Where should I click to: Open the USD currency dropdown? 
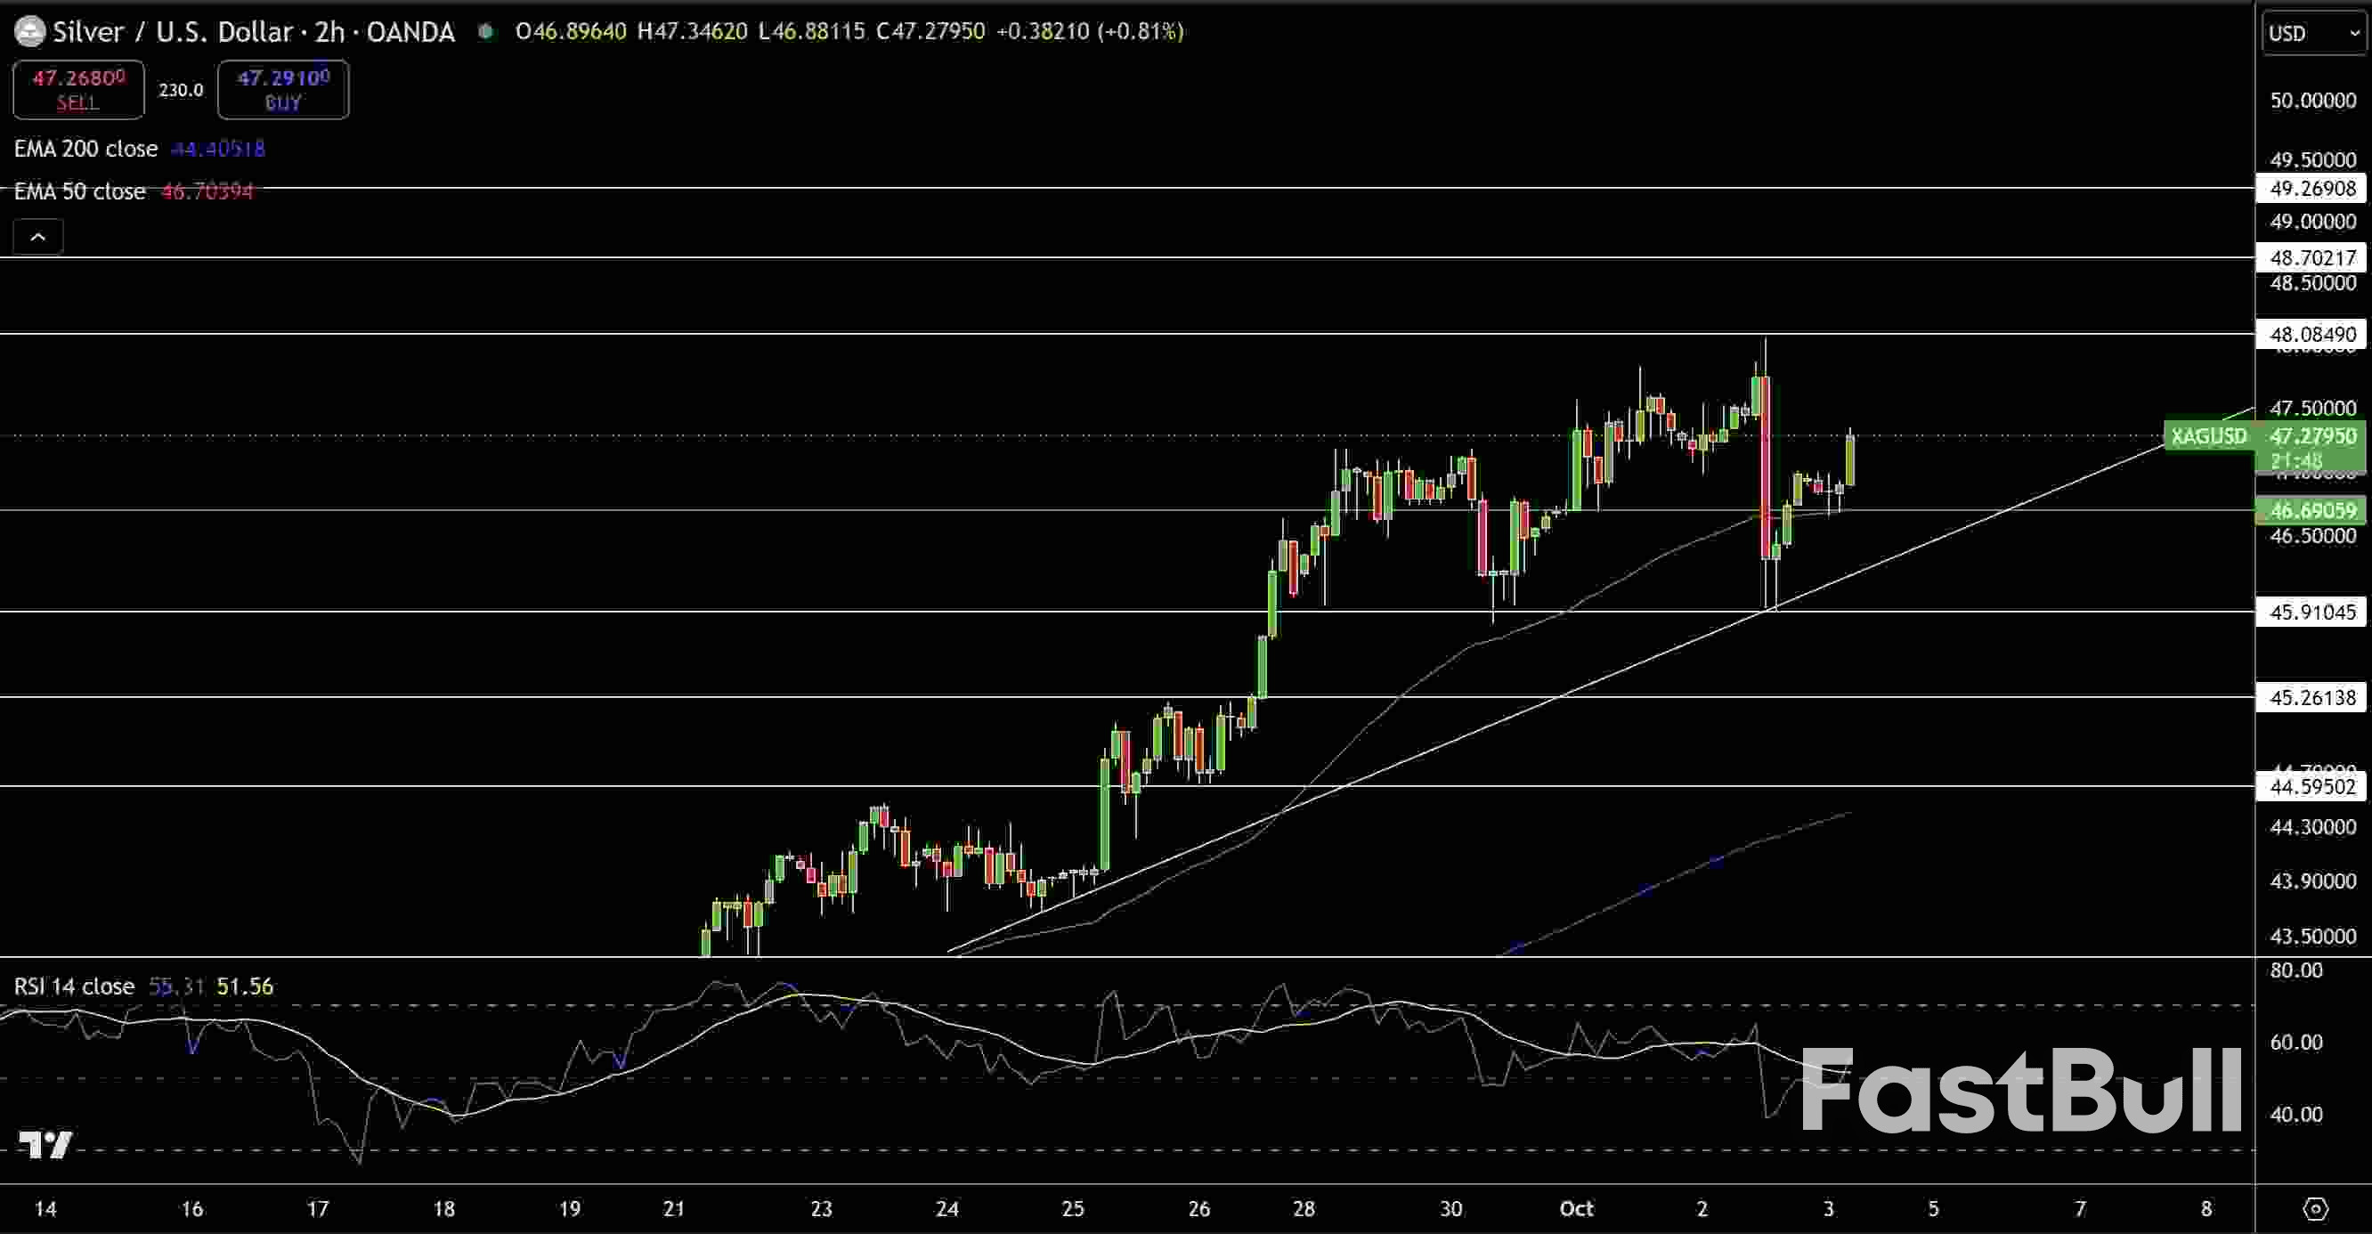2311,32
